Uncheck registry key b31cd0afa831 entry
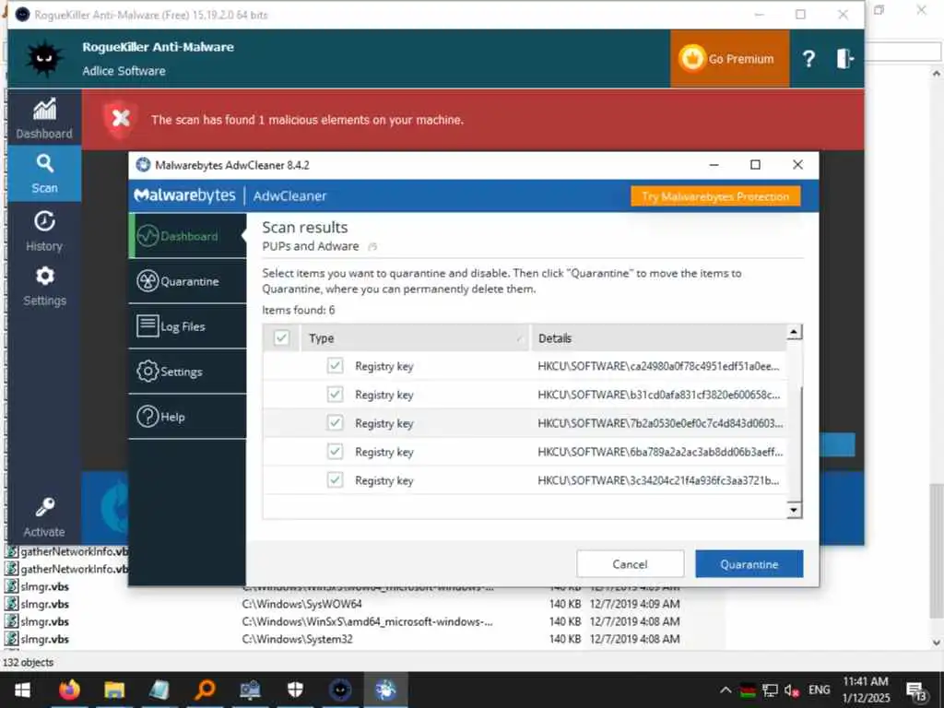The image size is (944, 708). 336,395
